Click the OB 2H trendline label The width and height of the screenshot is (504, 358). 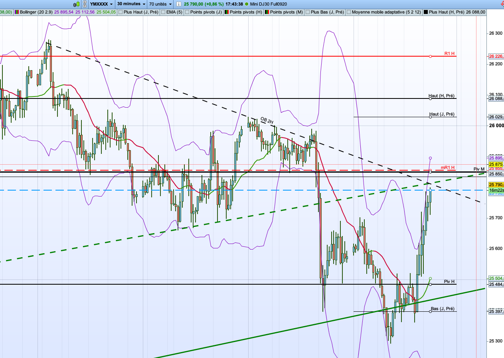pyautogui.click(x=267, y=120)
